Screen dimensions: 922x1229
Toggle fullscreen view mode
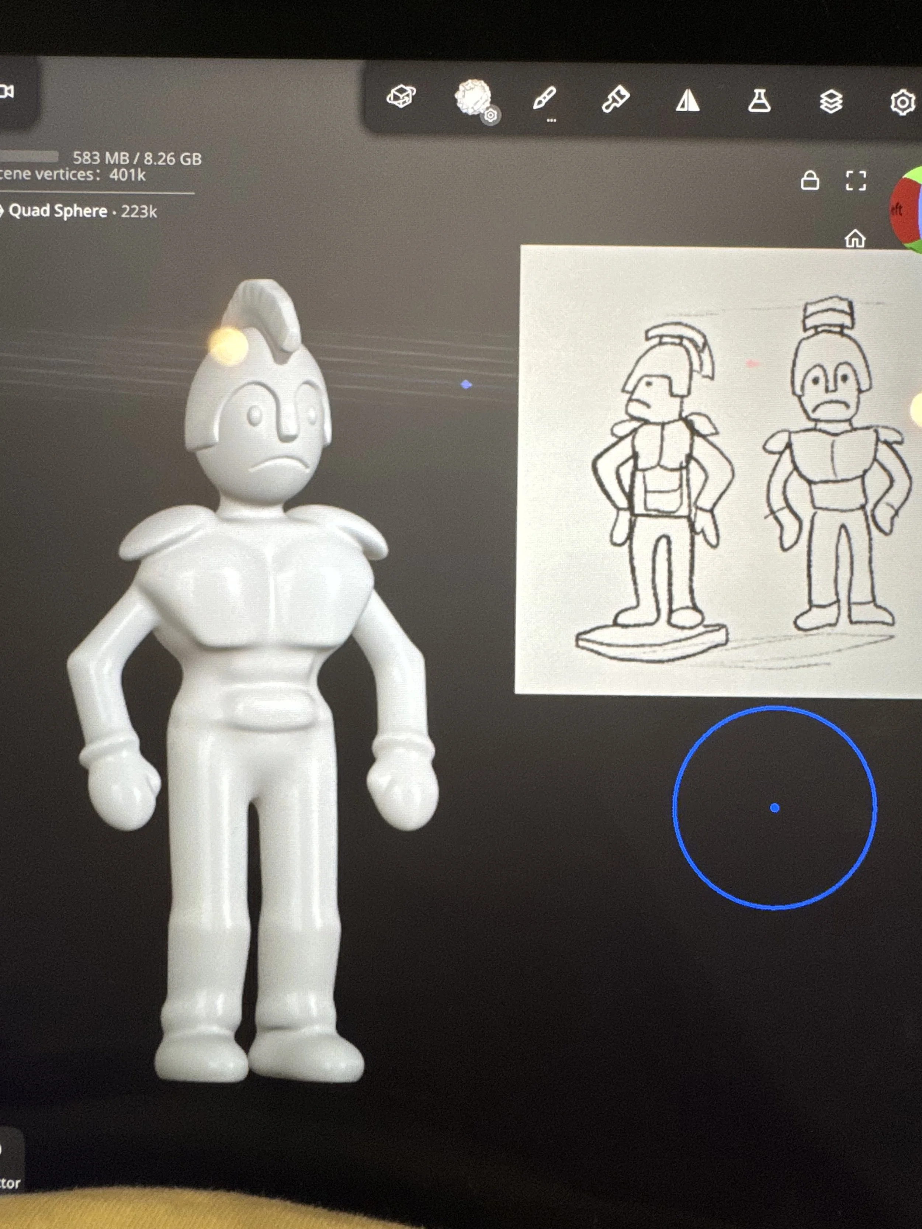coord(856,181)
